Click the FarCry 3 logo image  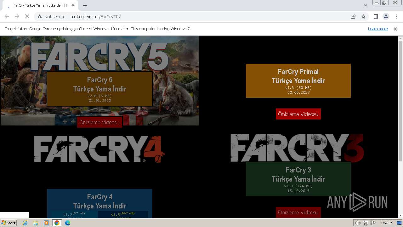coord(297,148)
